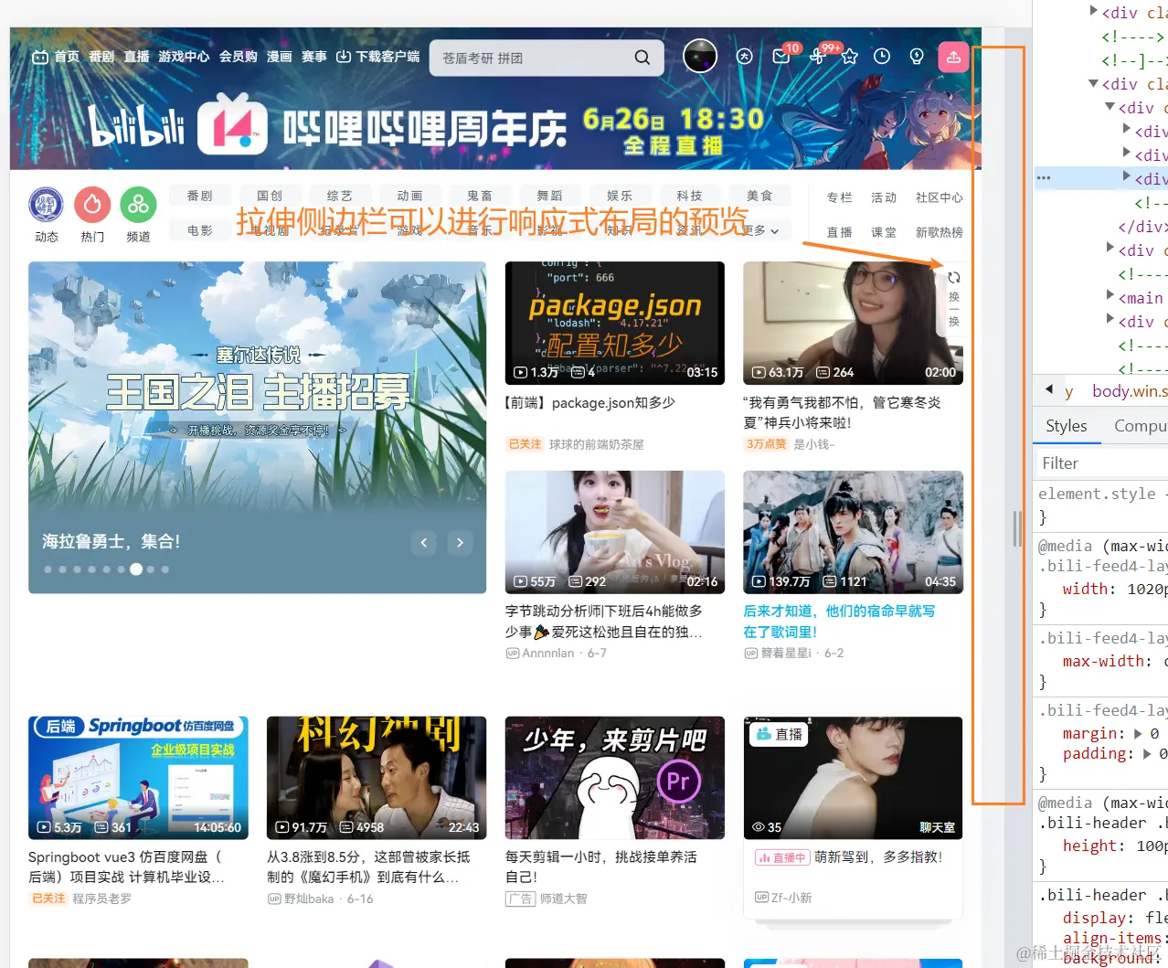
Task: Open 会员购 in the header
Action: click(238, 57)
